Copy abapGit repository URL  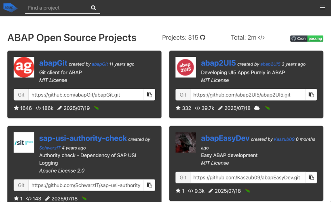[150, 95]
